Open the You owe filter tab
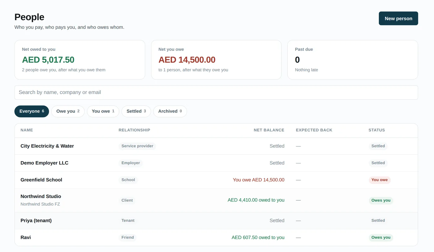Viewport: 434px width, 252px height. (x=103, y=111)
